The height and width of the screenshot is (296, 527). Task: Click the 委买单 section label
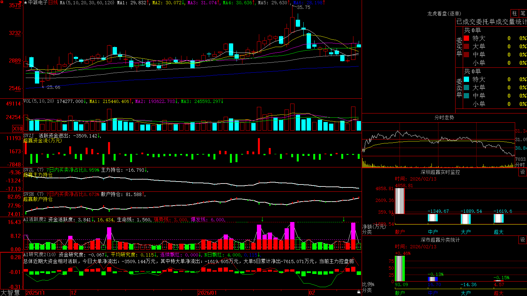coord(459,47)
